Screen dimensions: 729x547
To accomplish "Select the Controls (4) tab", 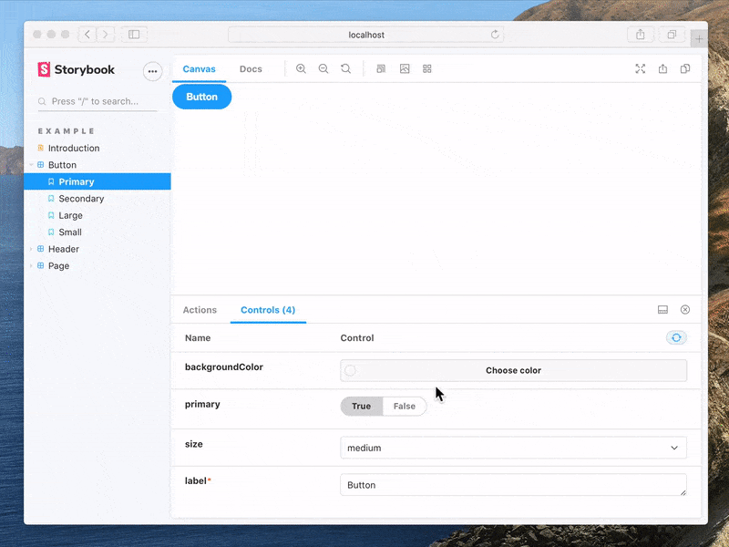I will click(x=268, y=310).
